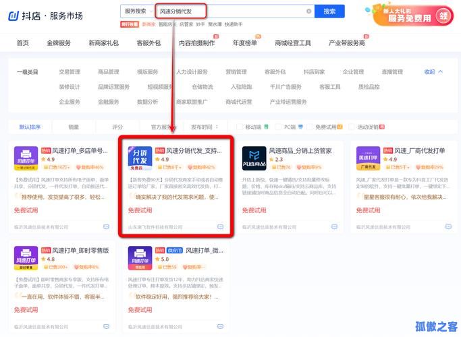461x337 pixels.
Task: Open the 分销代发 blue app icon
Action: [140, 158]
